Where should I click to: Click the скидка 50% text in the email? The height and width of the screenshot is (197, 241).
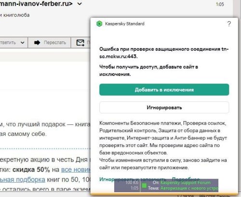(31, 170)
